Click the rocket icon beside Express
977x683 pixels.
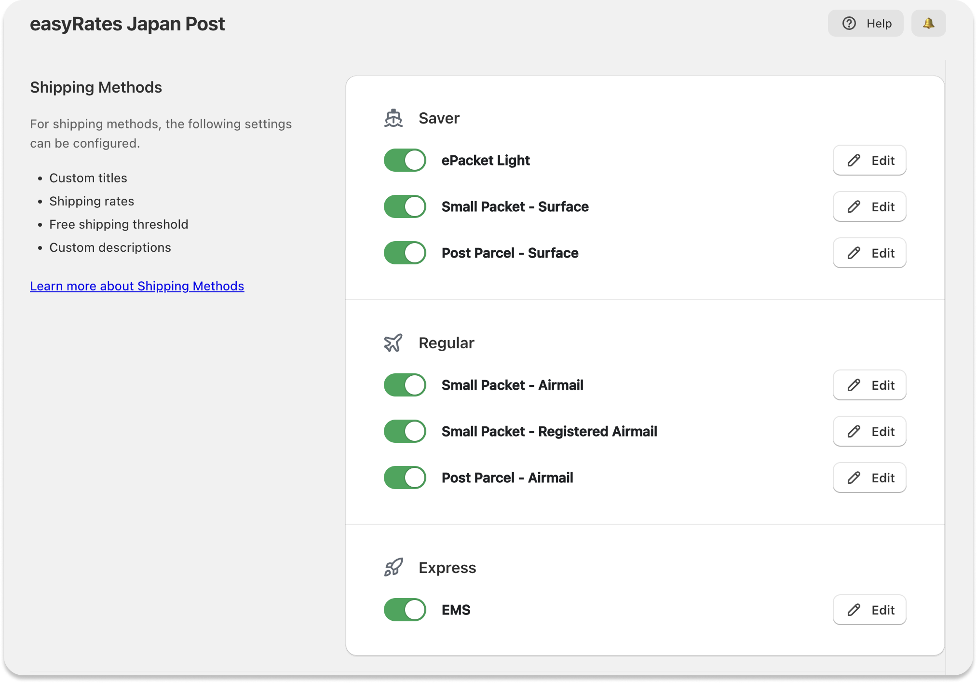point(394,568)
